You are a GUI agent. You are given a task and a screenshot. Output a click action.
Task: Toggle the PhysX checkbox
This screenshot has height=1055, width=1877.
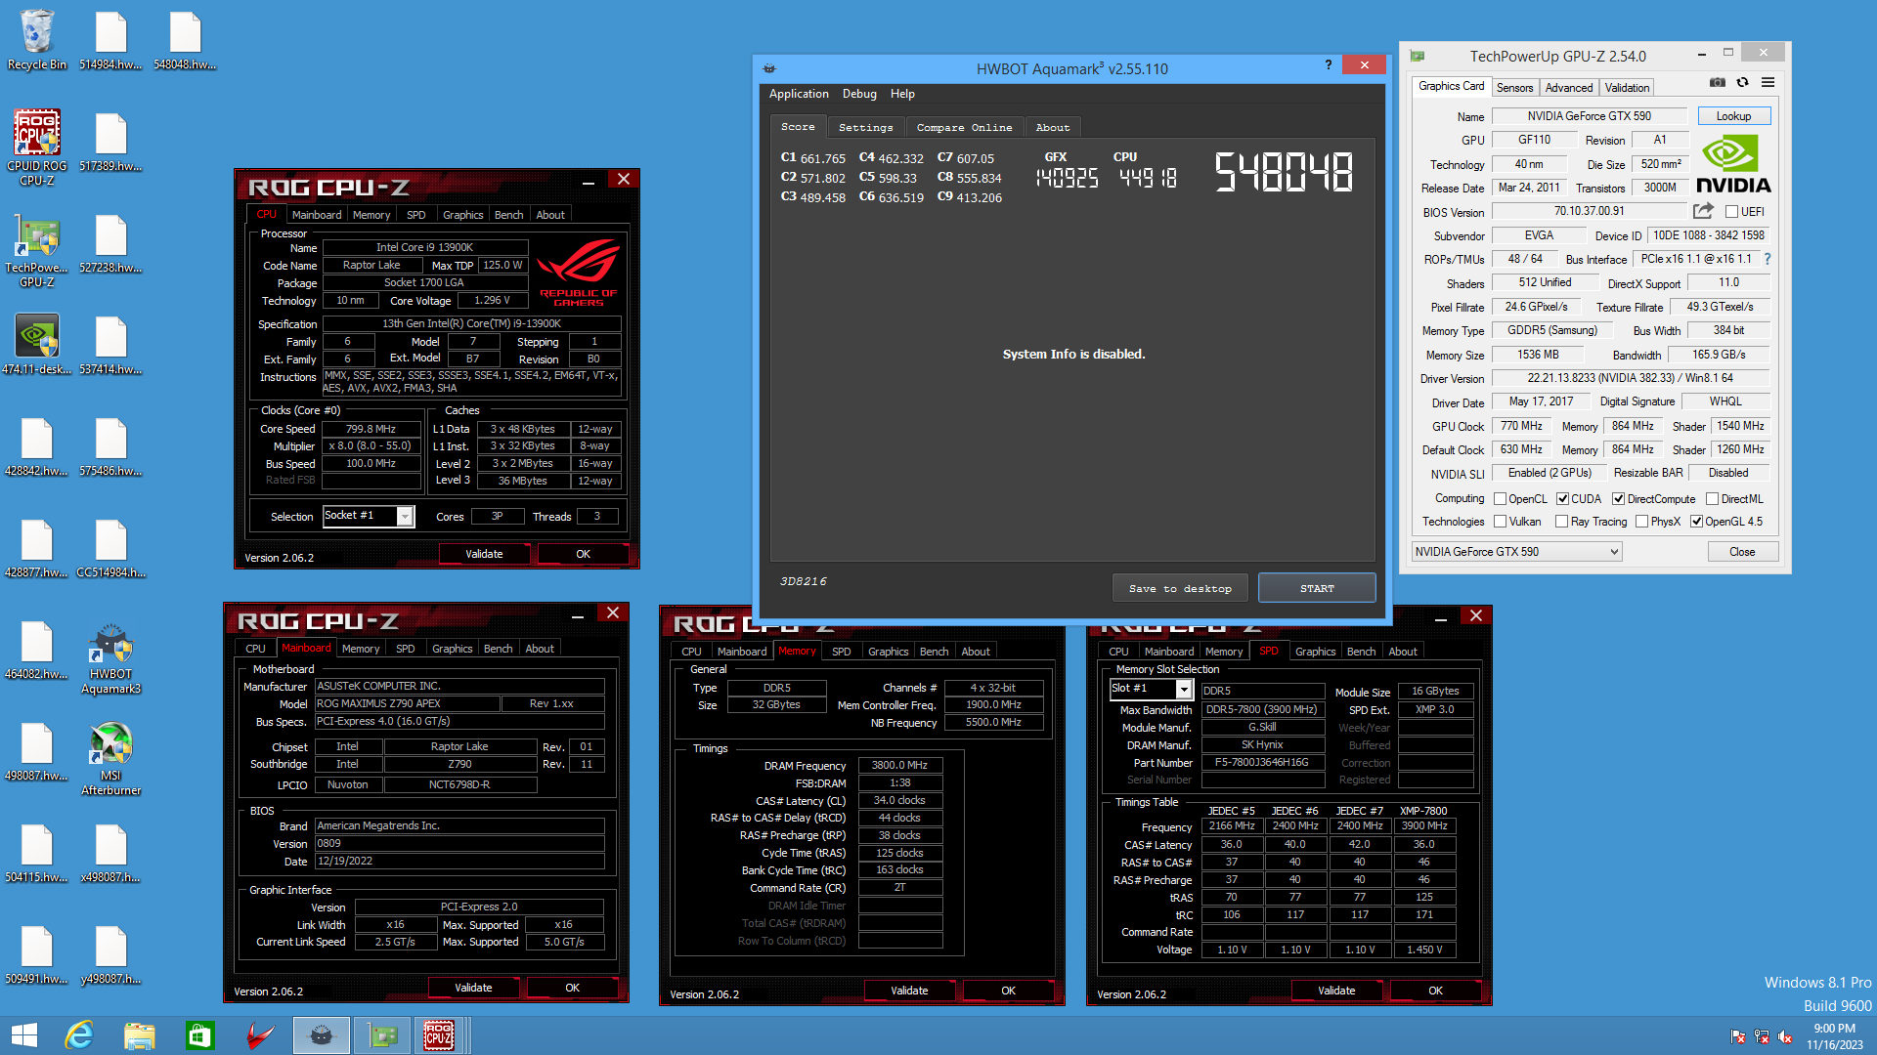pos(1641,522)
